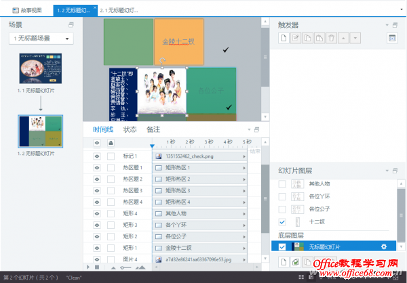Open the 幻灯片图层 panel options arrow
The width and height of the screenshot is (407, 283).
click(x=387, y=170)
